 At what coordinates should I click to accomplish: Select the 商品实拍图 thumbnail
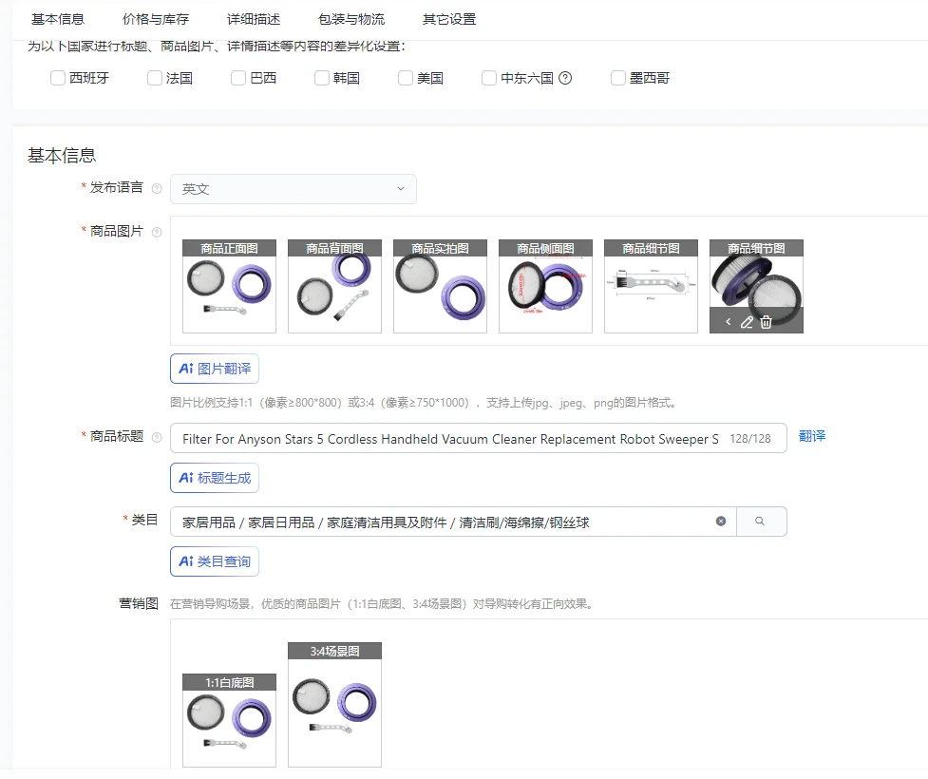click(x=440, y=287)
